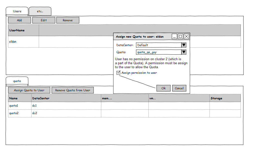Uncheck Assign permission to user checkbox
This screenshot has height=148, width=256.
[x=118, y=73]
